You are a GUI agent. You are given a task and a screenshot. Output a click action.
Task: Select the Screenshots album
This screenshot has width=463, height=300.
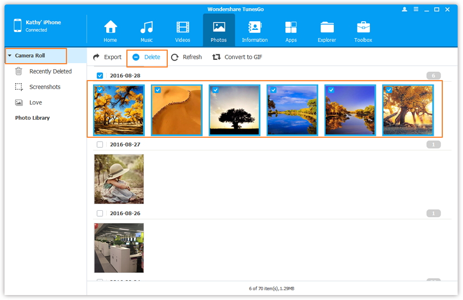pos(45,87)
